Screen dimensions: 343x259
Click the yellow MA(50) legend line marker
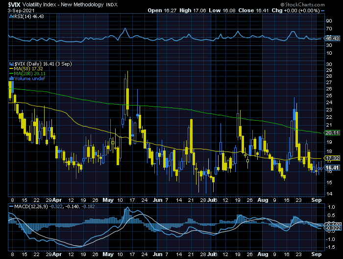pyautogui.click(x=11, y=68)
